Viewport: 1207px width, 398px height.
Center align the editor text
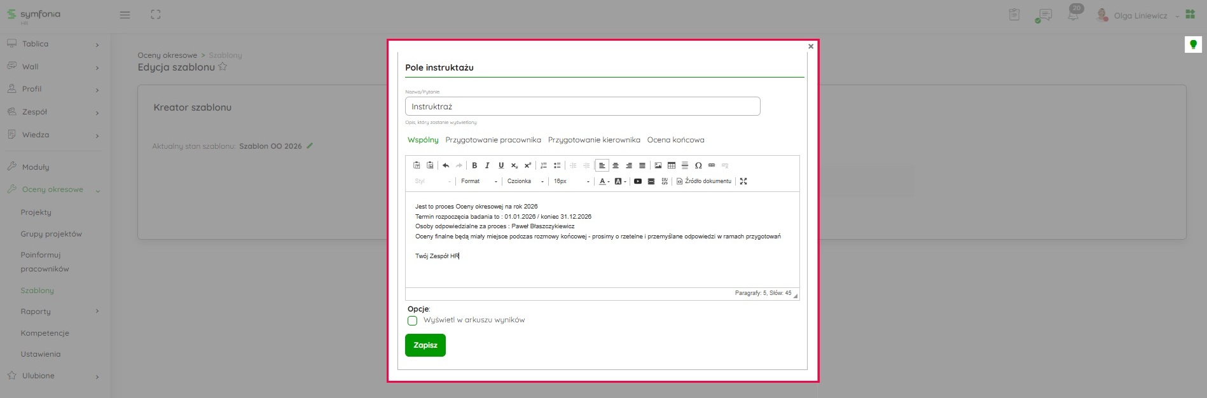[616, 165]
